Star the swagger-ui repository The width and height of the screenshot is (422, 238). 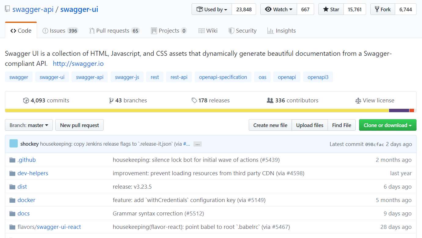[x=331, y=9]
